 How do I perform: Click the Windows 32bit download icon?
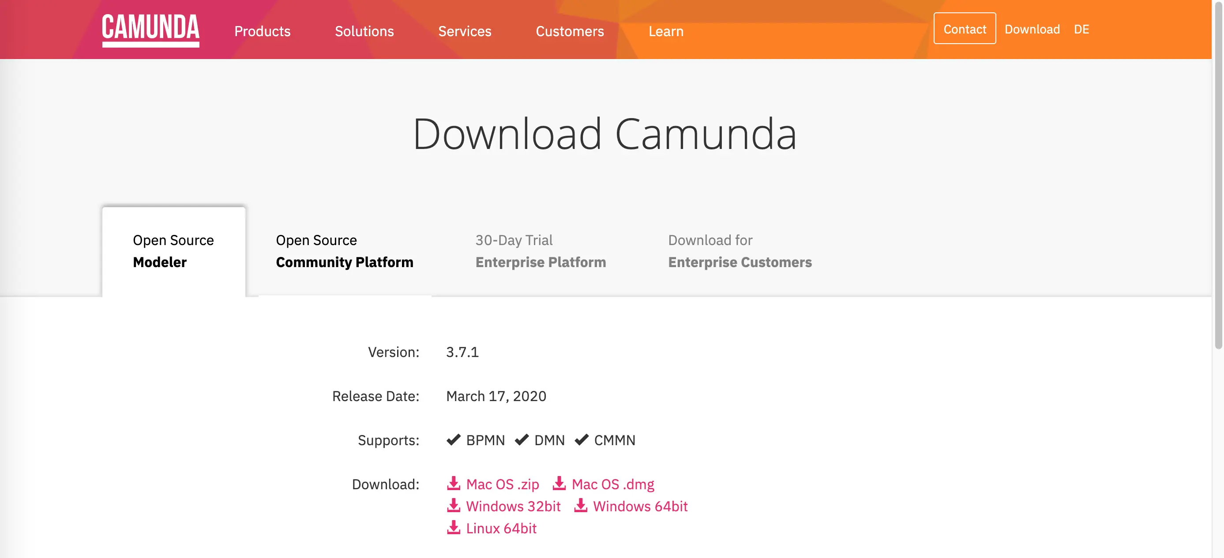(x=454, y=506)
